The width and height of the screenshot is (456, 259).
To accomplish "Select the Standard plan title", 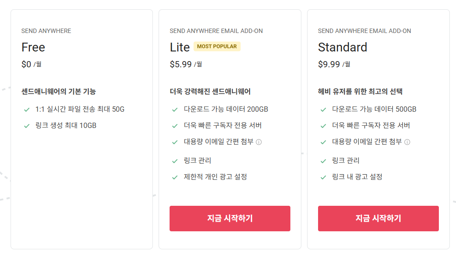I will click(x=343, y=47).
